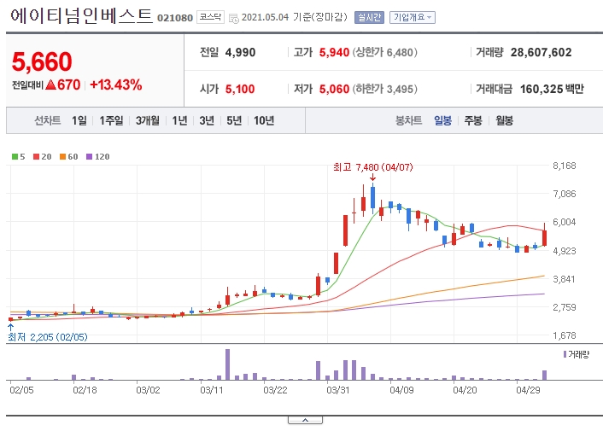Click the 04/29 date label on axis
Viewport: 603px width, 431px height.
(528, 390)
